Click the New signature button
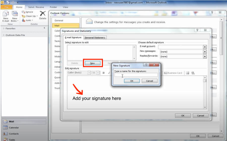This screenshot has height=141, width=227. [93, 63]
